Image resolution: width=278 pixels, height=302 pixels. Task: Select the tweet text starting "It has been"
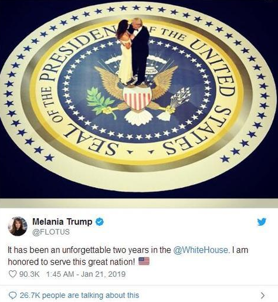click(128, 256)
